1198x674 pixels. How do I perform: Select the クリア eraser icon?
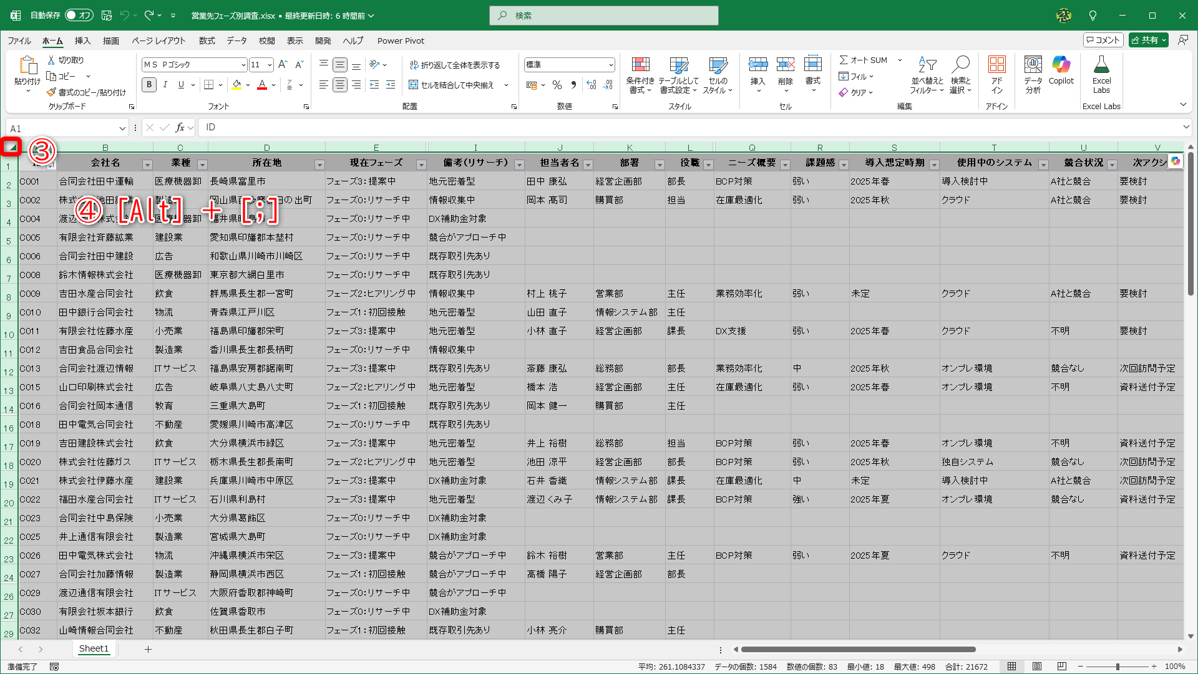845,92
